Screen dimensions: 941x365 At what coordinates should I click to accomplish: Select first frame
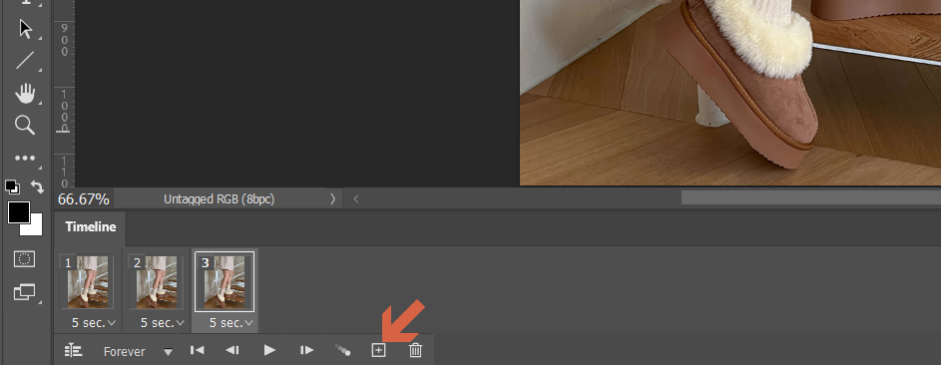(x=197, y=350)
